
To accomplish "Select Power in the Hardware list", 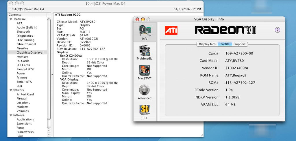I will (21, 74).
